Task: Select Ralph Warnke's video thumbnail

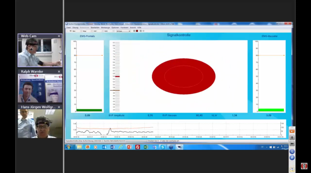Action: [40, 88]
